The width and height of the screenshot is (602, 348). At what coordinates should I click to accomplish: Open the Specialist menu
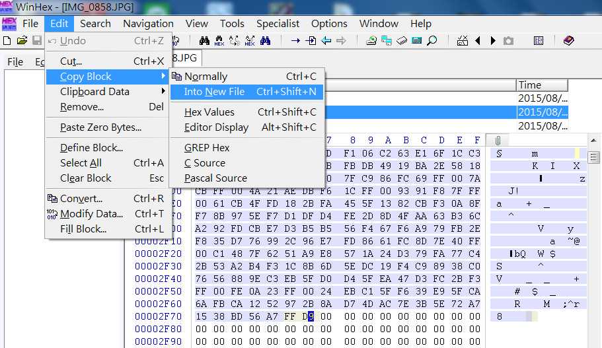(278, 24)
